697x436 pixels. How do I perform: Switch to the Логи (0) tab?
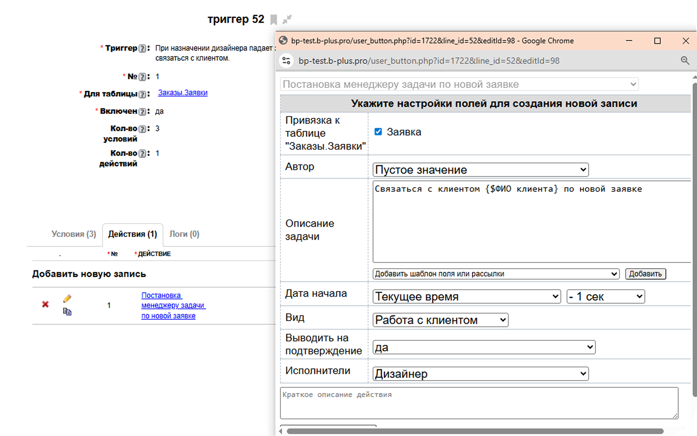(x=184, y=234)
